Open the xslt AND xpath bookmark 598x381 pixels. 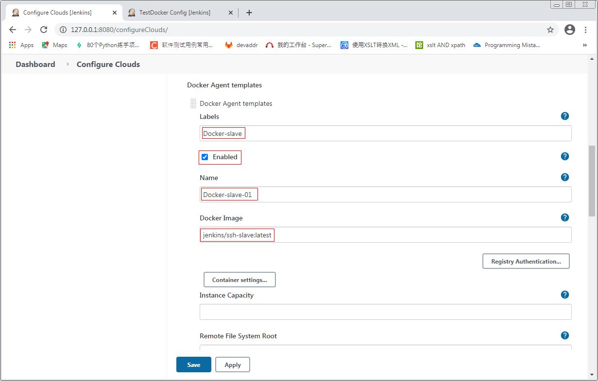pos(441,45)
